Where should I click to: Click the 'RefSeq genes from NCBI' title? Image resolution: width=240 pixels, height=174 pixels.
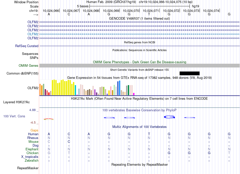pos(139,42)
